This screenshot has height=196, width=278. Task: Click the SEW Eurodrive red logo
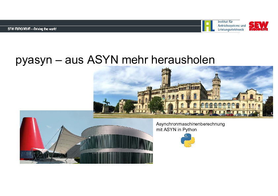258,26
